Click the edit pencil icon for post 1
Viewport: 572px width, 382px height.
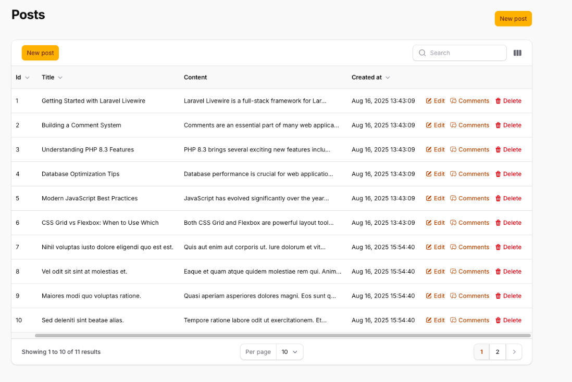[429, 101]
